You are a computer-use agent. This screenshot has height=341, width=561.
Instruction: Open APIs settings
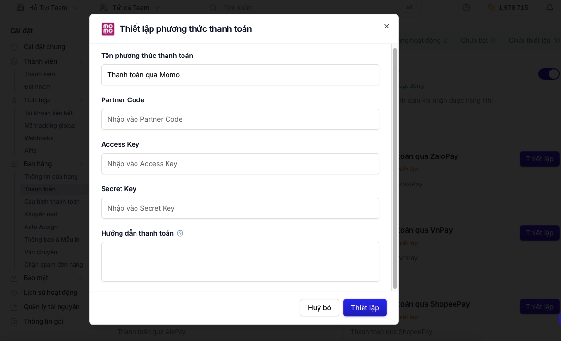(x=30, y=151)
